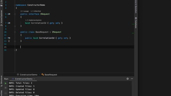
Task: Click the lightbulb quick-fix icon on line 13
Action: click(x=9, y=41)
